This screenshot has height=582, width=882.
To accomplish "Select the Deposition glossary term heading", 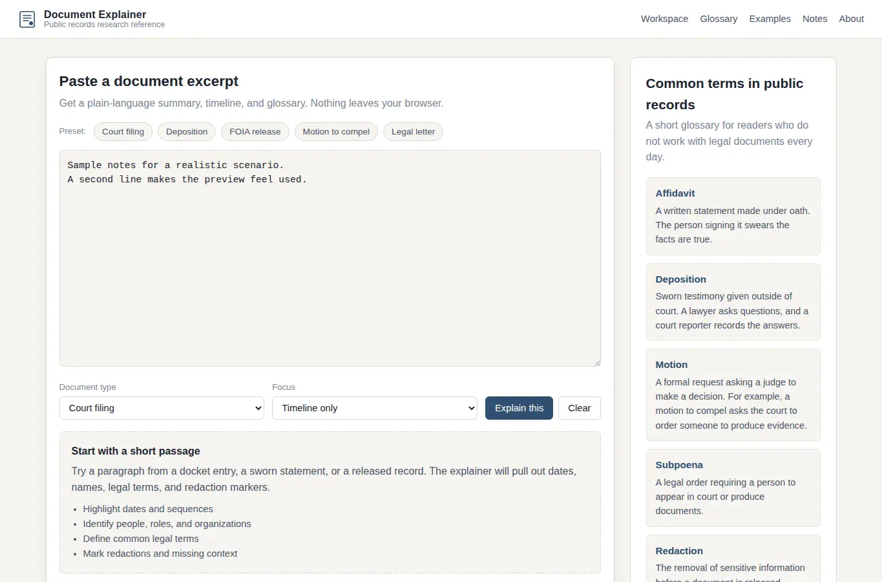I will click(x=680, y=279).
